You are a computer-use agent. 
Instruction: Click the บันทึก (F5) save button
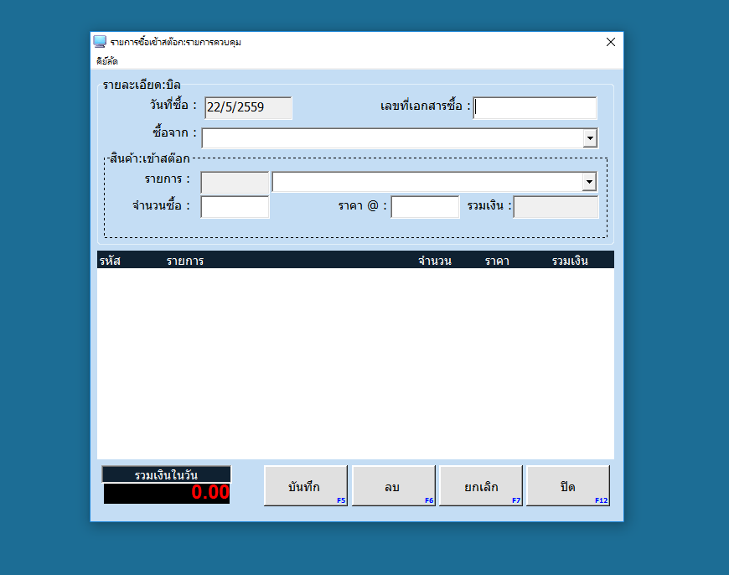click(x=306, y=485)
